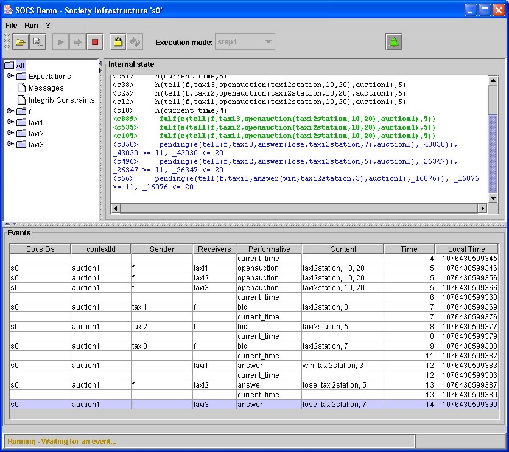
Task: Expand the Expectations tree node
Action: (x=10, y=76)
